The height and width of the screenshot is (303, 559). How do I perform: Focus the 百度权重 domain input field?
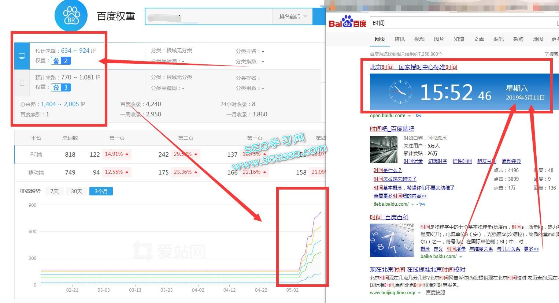click(209, 16)
